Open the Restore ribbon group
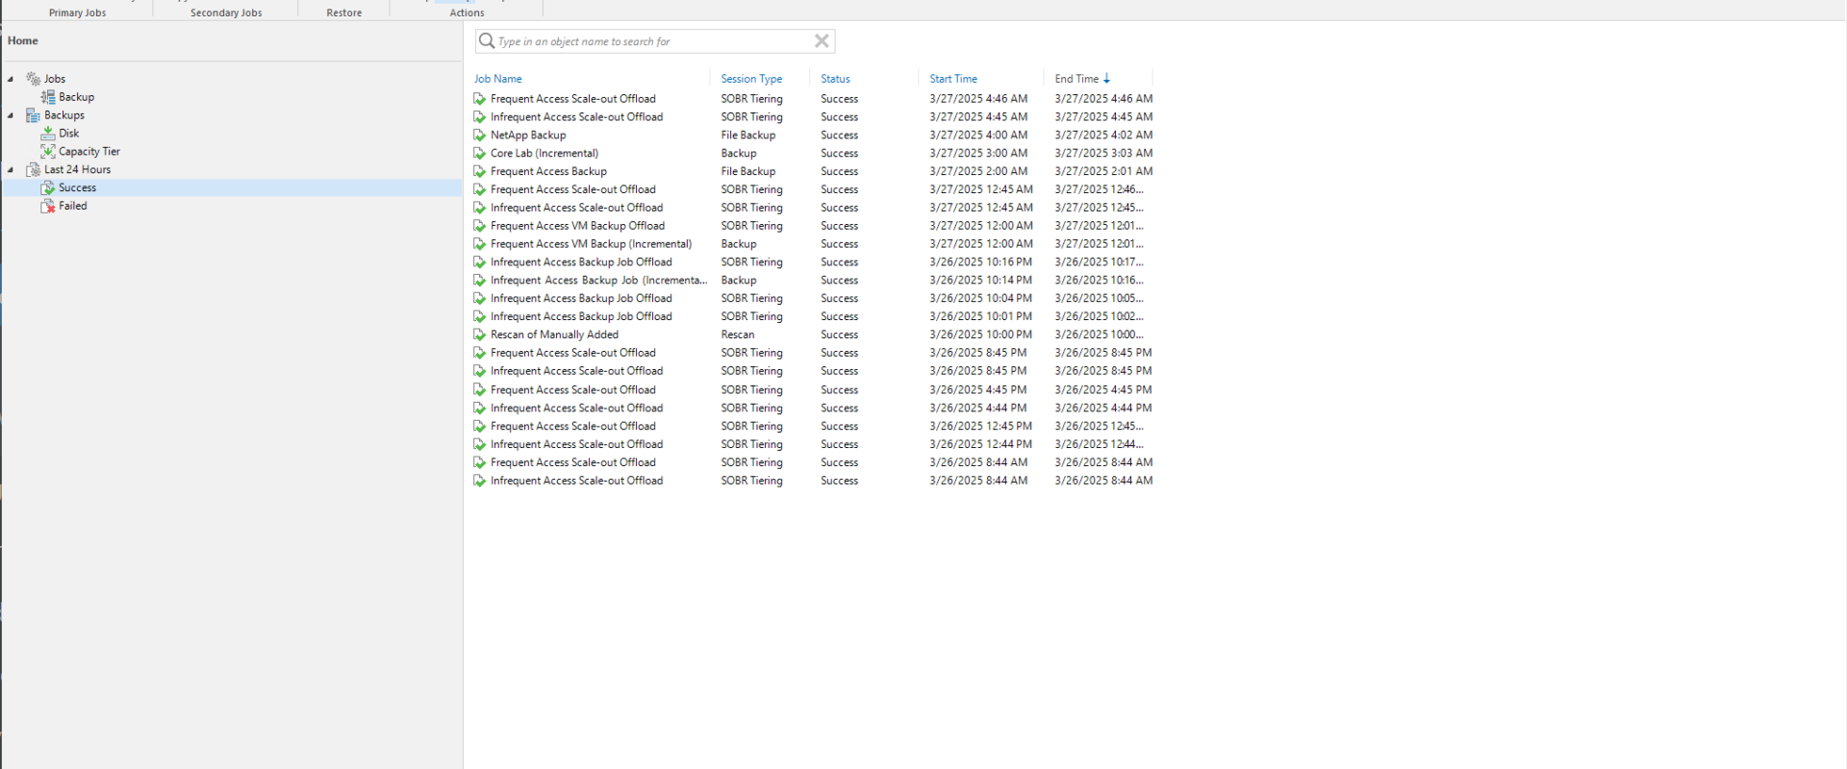 pos(344,12)
